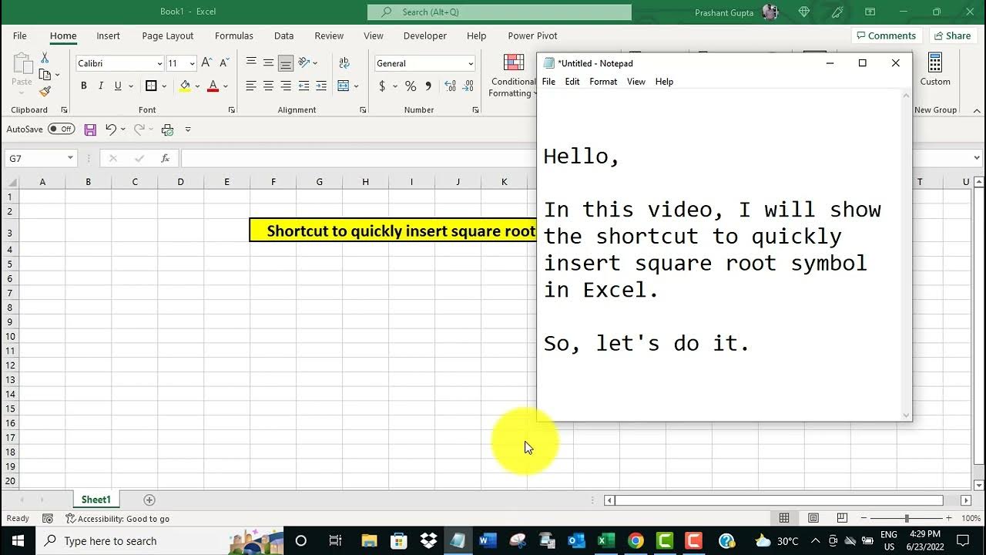Increase cell indent
Viewport: 986px width, 555px height.
321,86
